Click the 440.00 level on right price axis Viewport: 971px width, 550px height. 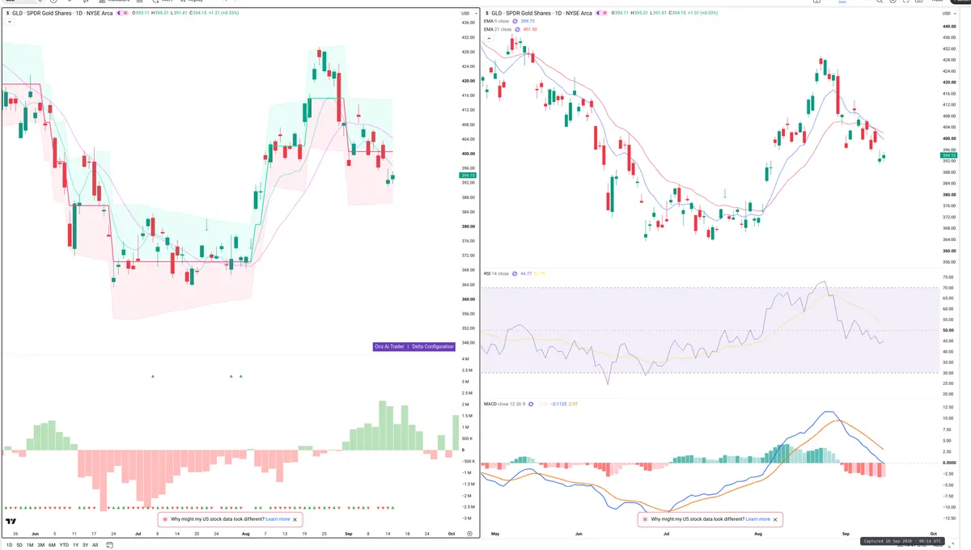pyautogui.click(x=949, y=26)
